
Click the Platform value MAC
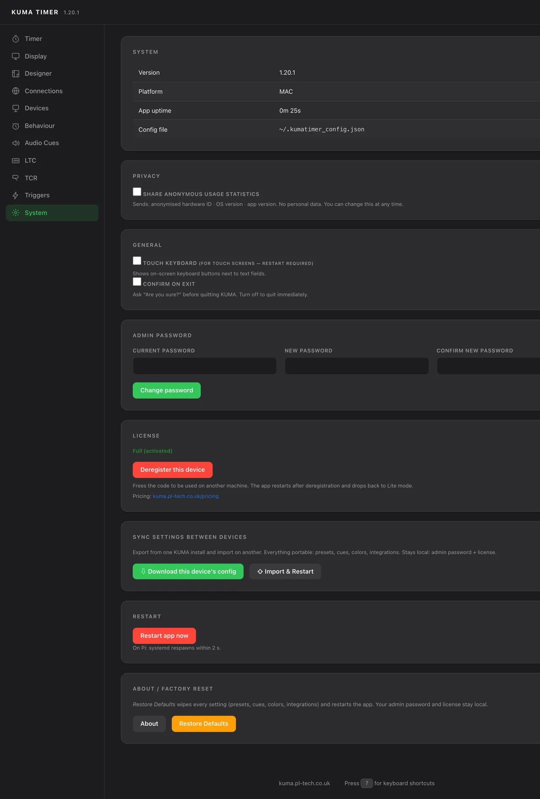(286, 92)
